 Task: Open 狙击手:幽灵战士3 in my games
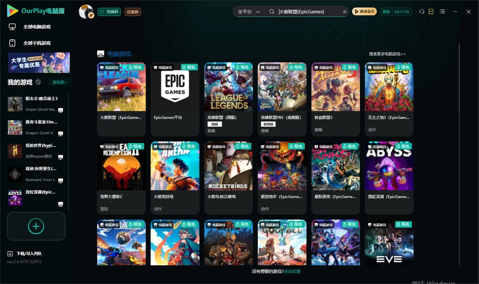[x=36, y=104]
